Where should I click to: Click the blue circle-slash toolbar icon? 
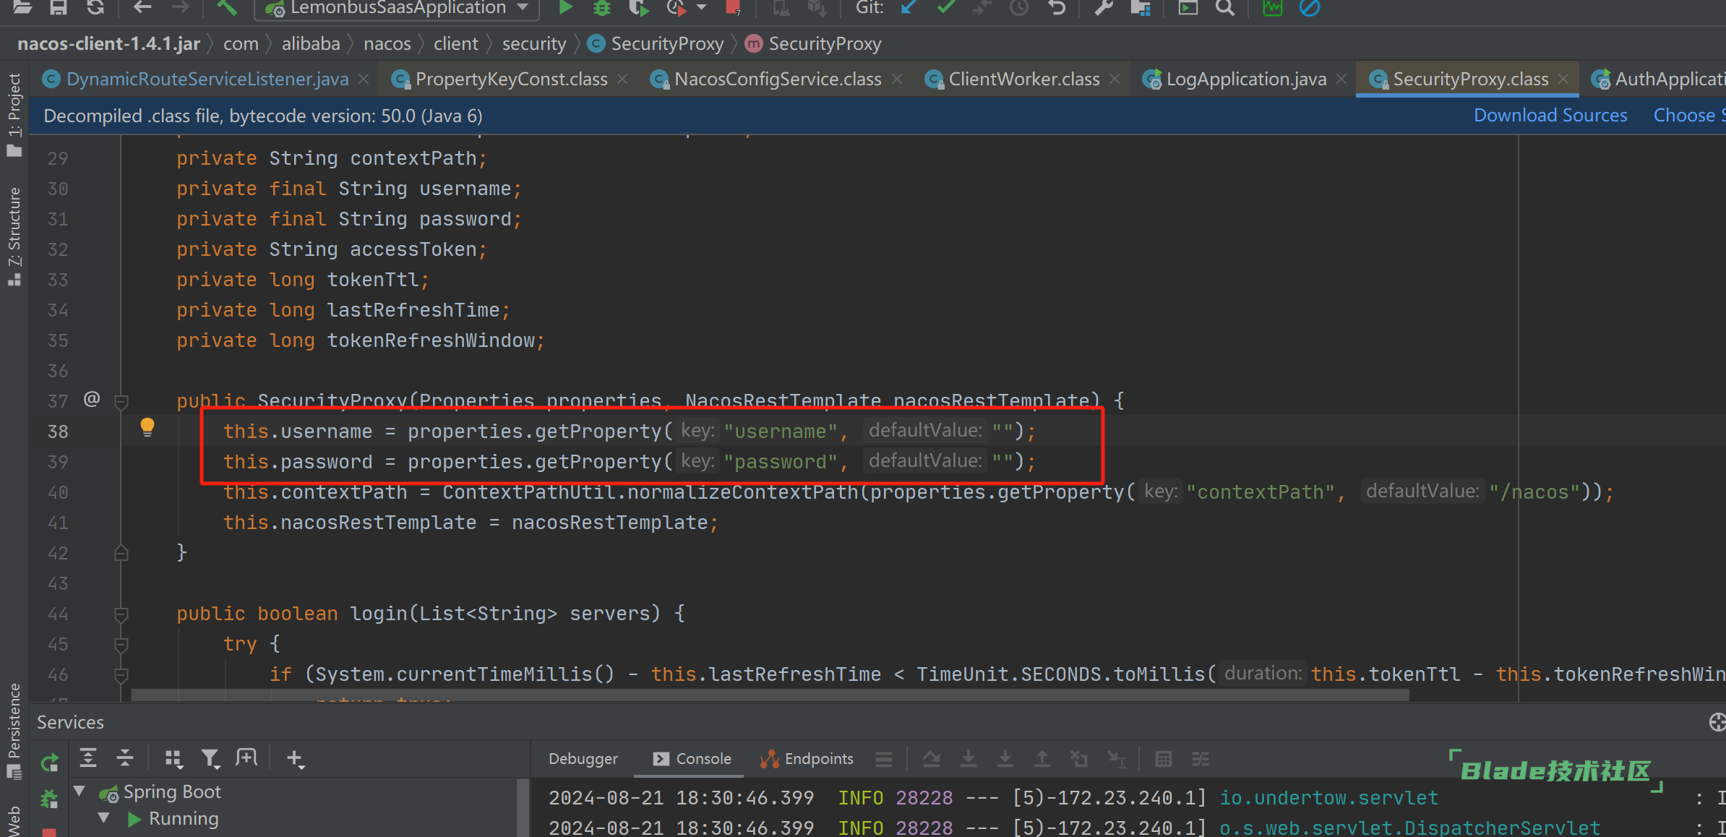point(1310,7)
